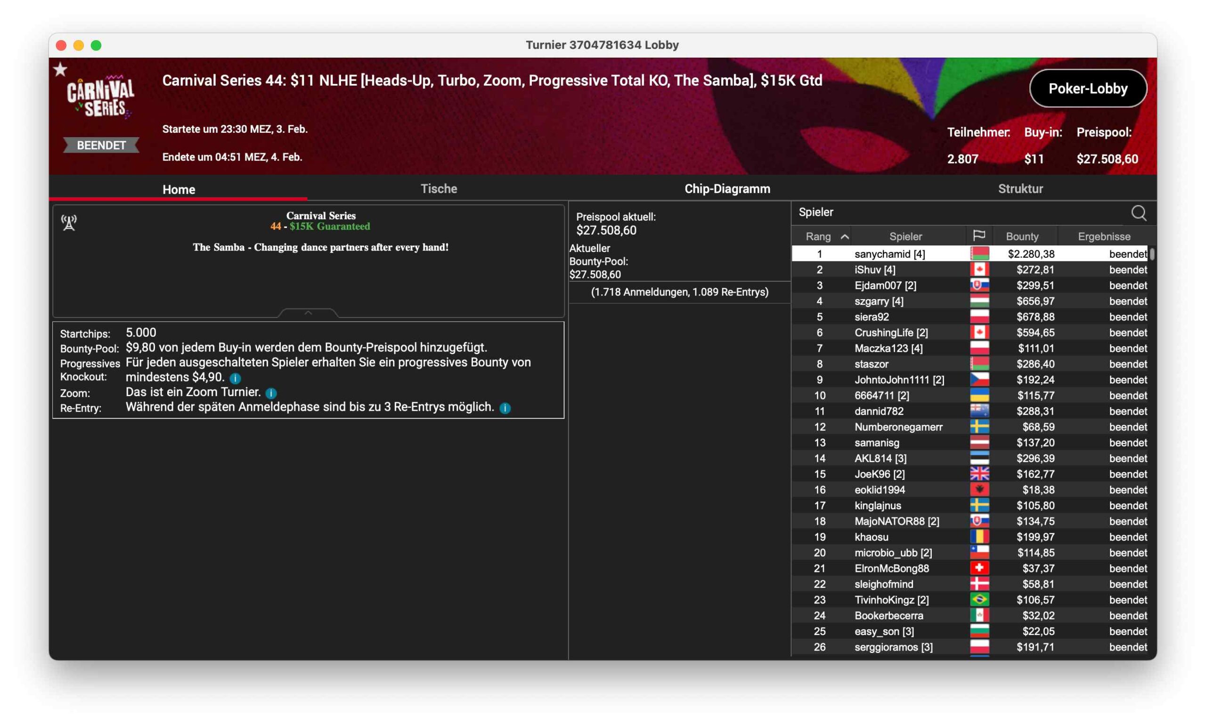The width and height of the screenshot is (1206, 725).
Task: Click the favorite star icon
Action: pos(60,69)
